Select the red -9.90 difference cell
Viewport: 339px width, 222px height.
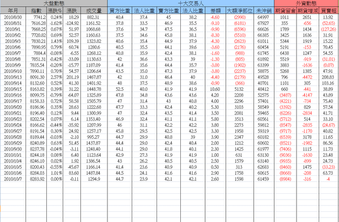(x=215, y=29)
